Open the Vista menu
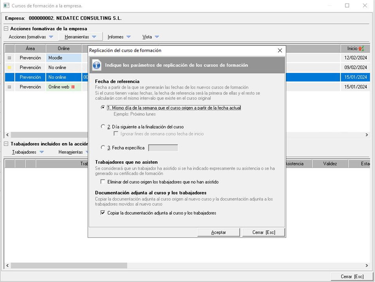375x282 pixels. tap(150, 37)
